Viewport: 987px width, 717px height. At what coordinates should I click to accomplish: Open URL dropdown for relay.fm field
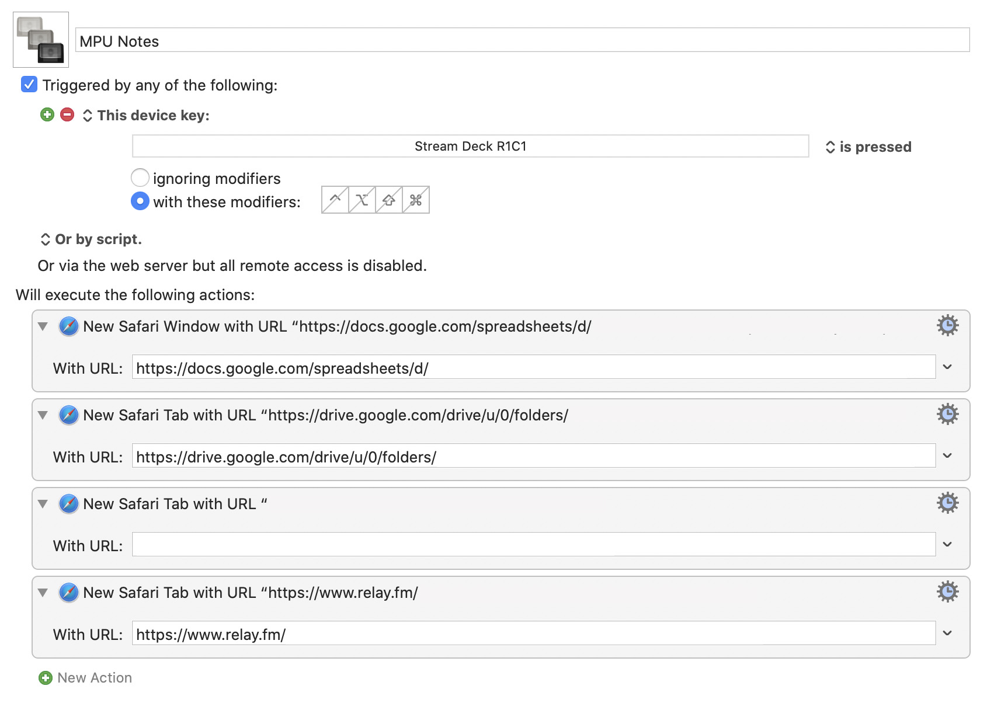coord(947,633)
